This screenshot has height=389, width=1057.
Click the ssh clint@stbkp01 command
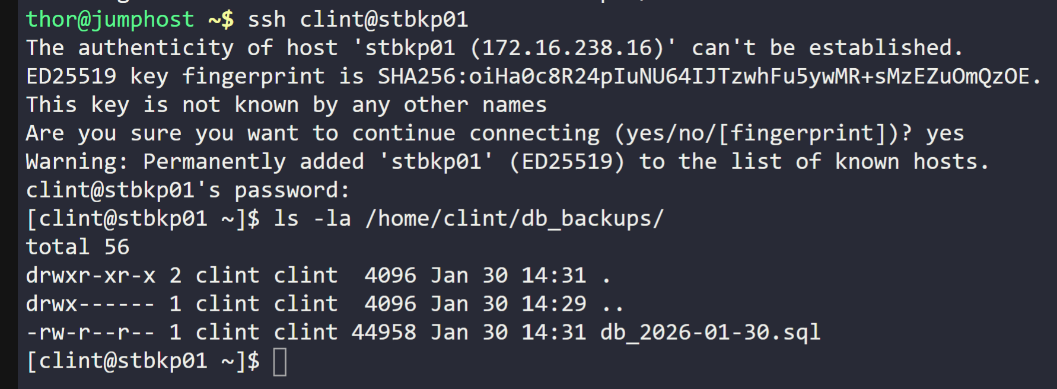click(x=358, y=20)
